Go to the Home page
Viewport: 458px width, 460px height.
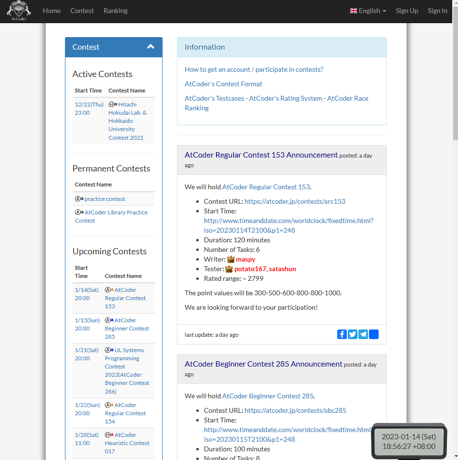pos(51,11)
